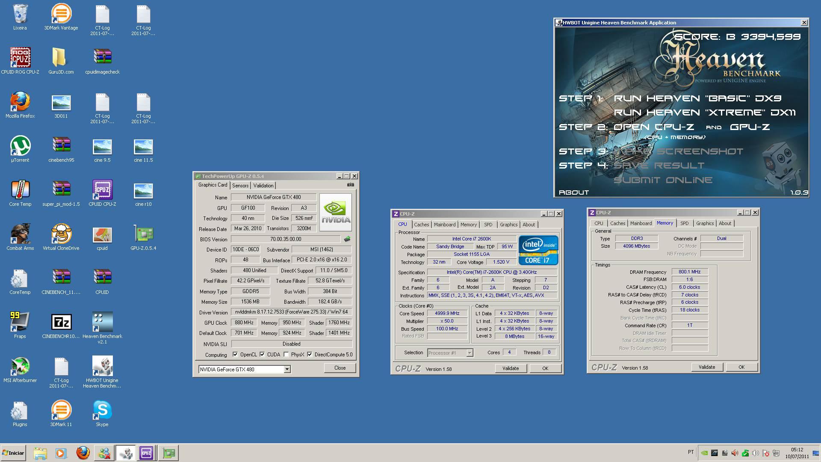The width and height of the screenshot is (821, 462).
Task: Open GPU selection dropdown in GPU-Z
Action: pos(287,369)
